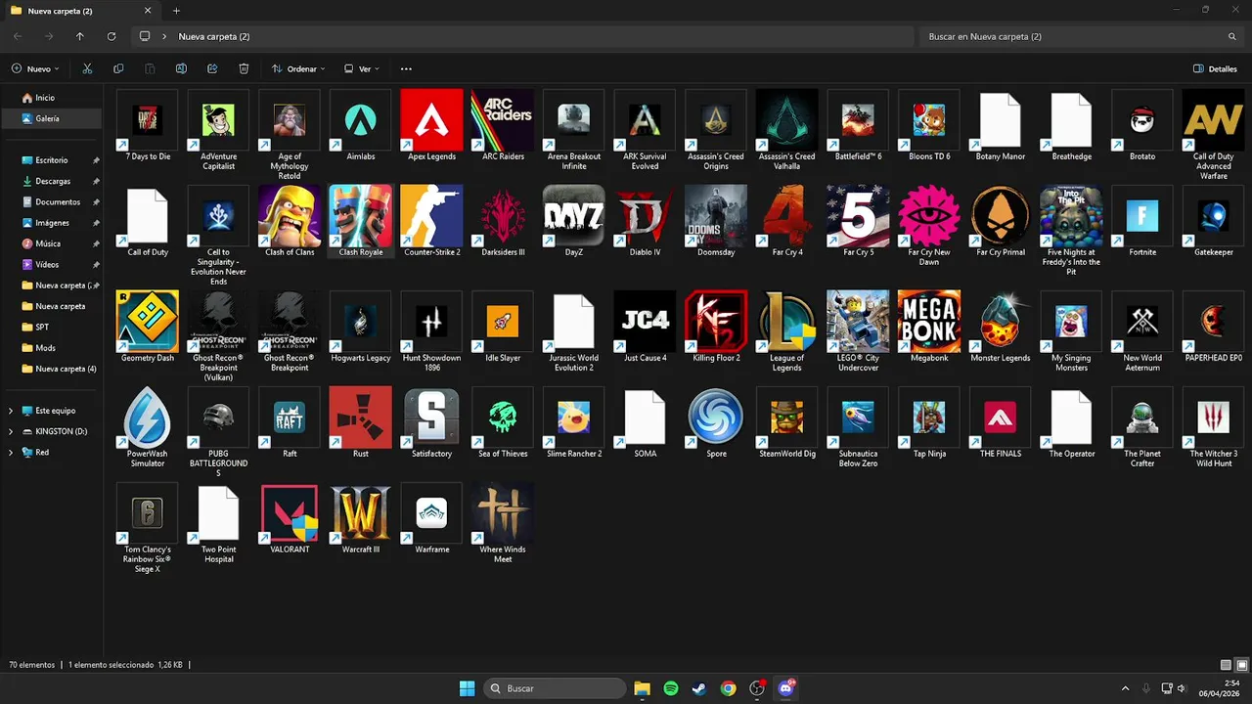Select the Spore shortcut icon

point(716,418)
